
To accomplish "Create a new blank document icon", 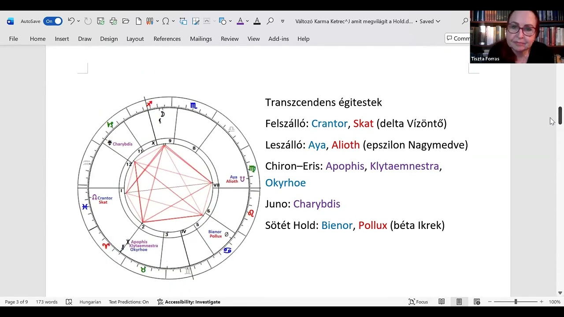I will 138,21.
